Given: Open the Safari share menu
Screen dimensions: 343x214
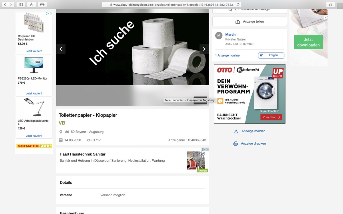Looking at the screenshot, I should (x=31, y=5).
